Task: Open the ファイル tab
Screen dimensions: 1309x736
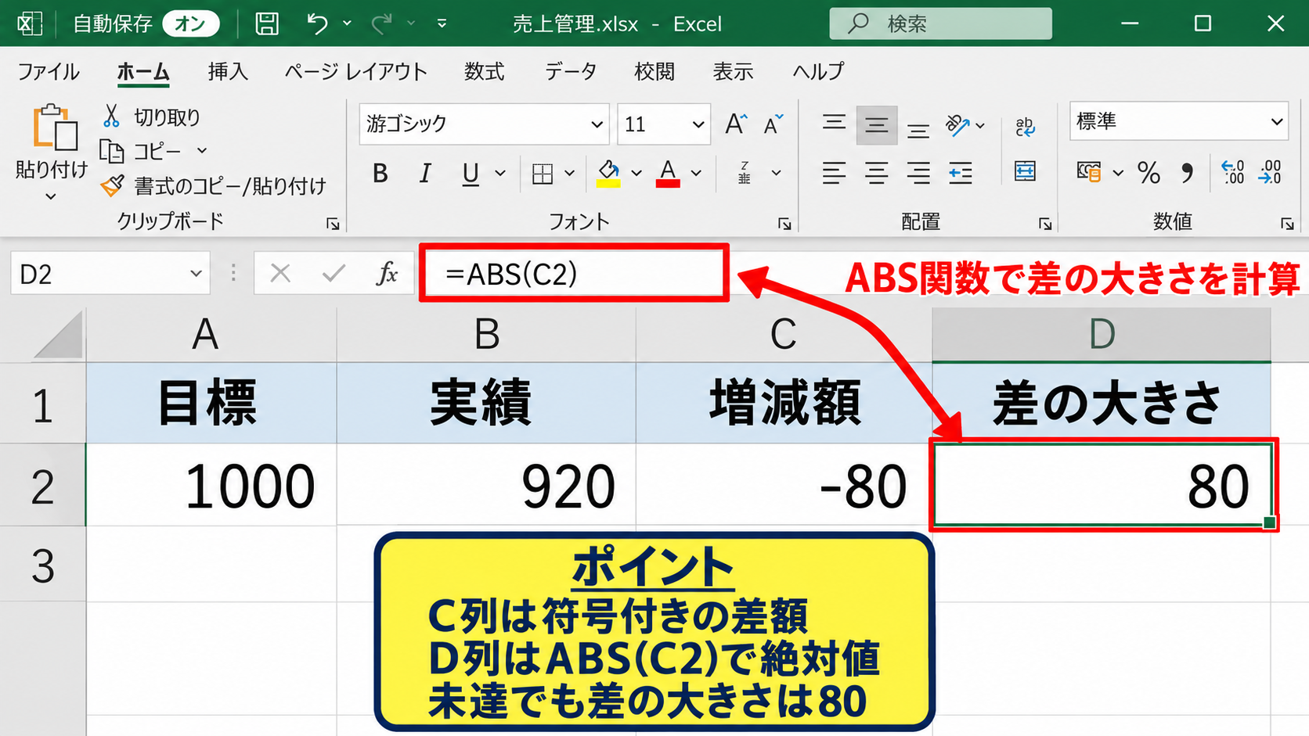Action: pos(49,72)
